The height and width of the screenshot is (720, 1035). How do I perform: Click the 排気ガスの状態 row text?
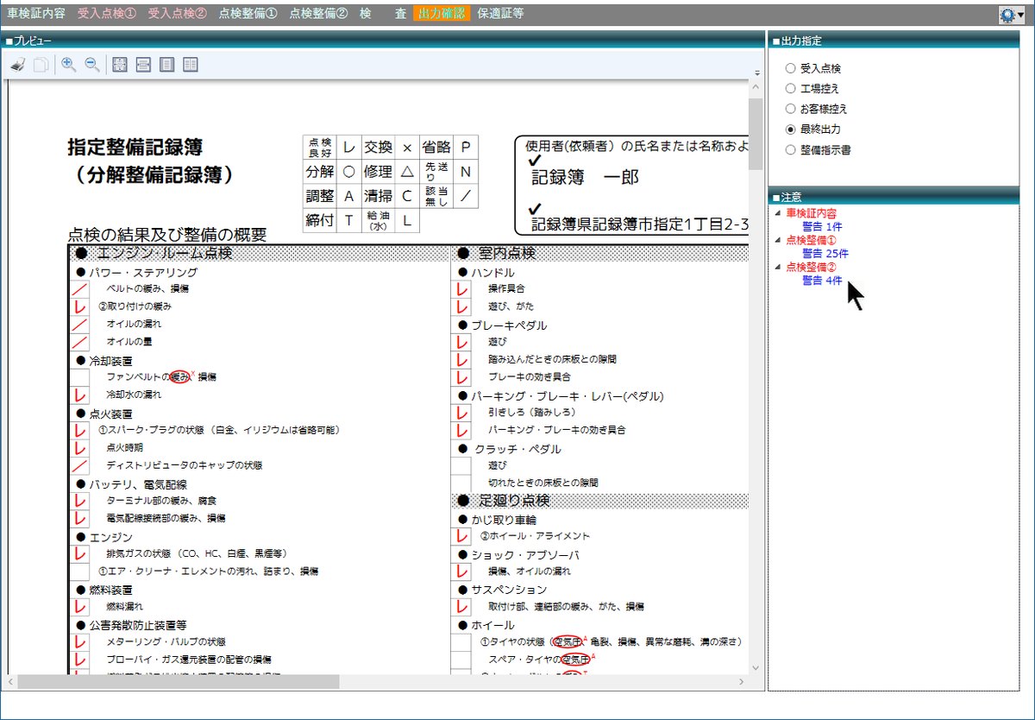coord(197,553)
